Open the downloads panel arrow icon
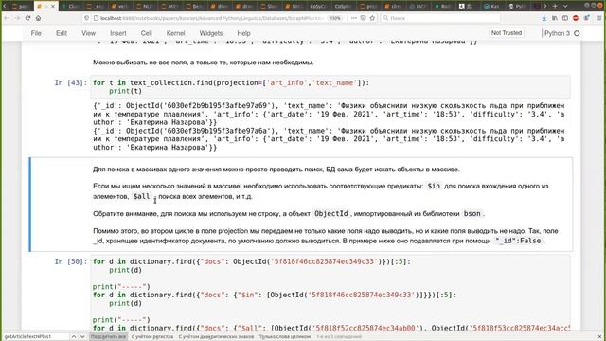The height and width of the screenshot is (341, 606). pyautogui.click(x=544, y=18)
